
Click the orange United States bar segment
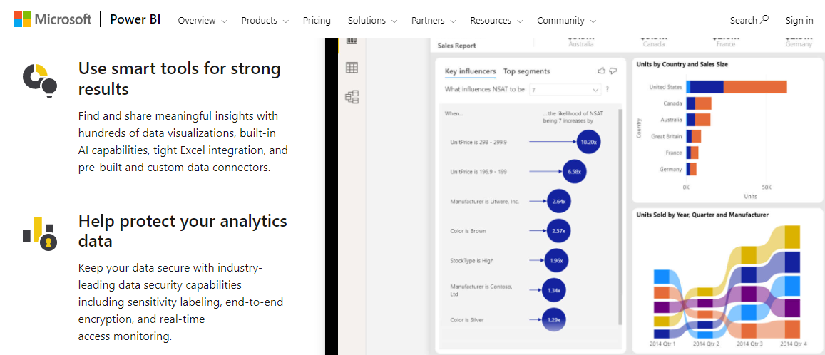[x=754, y=87]
